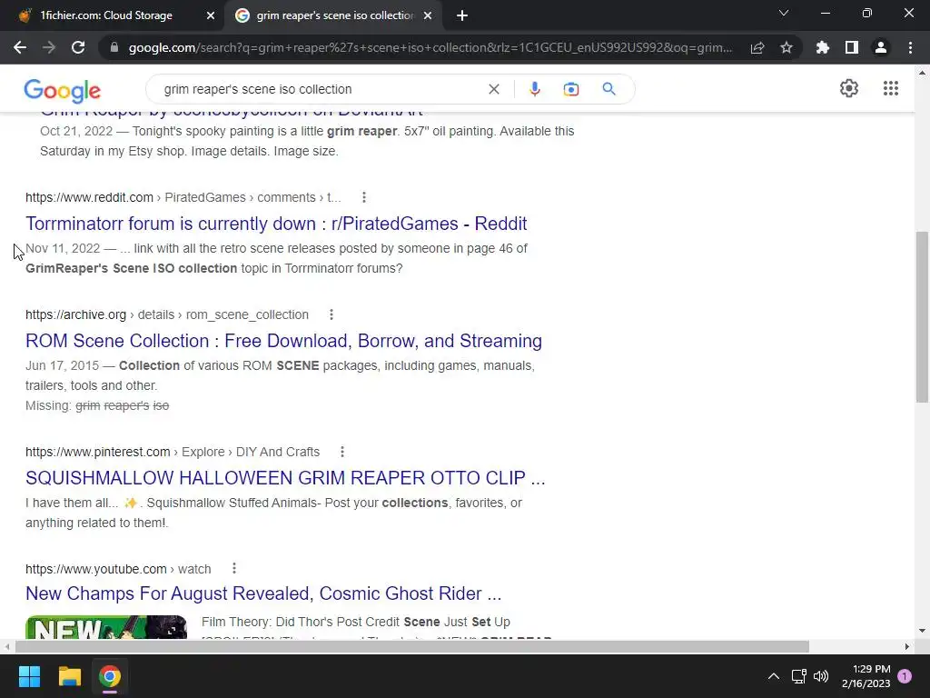Click the youtube.com watch breadcrumb

[118, 569]
